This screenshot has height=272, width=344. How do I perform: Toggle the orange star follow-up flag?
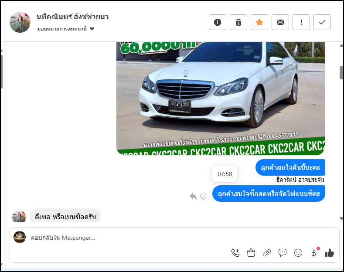259,22
